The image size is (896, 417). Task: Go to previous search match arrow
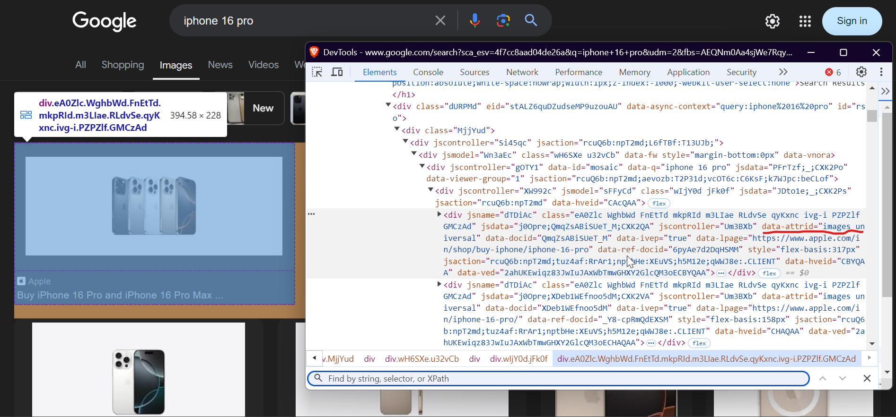pyautogui.click(x=823, y=378)
